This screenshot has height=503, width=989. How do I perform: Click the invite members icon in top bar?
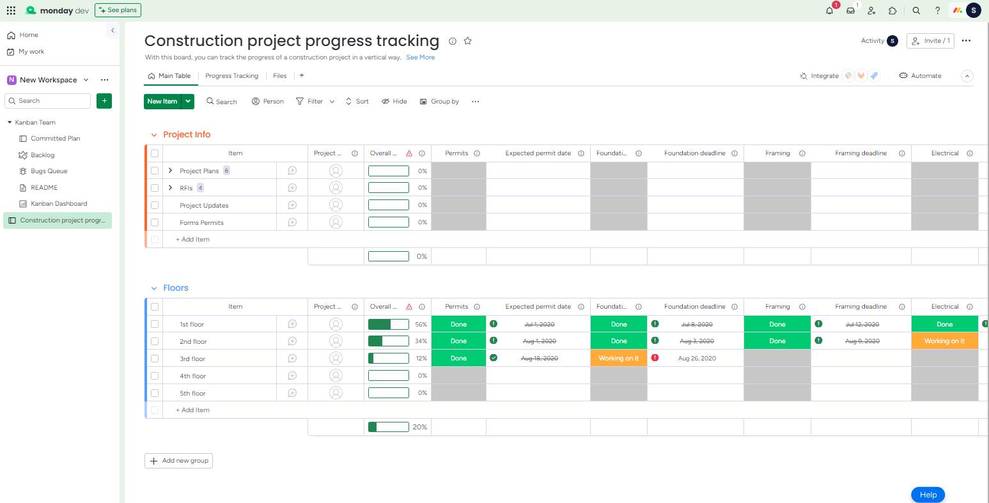pyautogui.click(x=871, y=10)
